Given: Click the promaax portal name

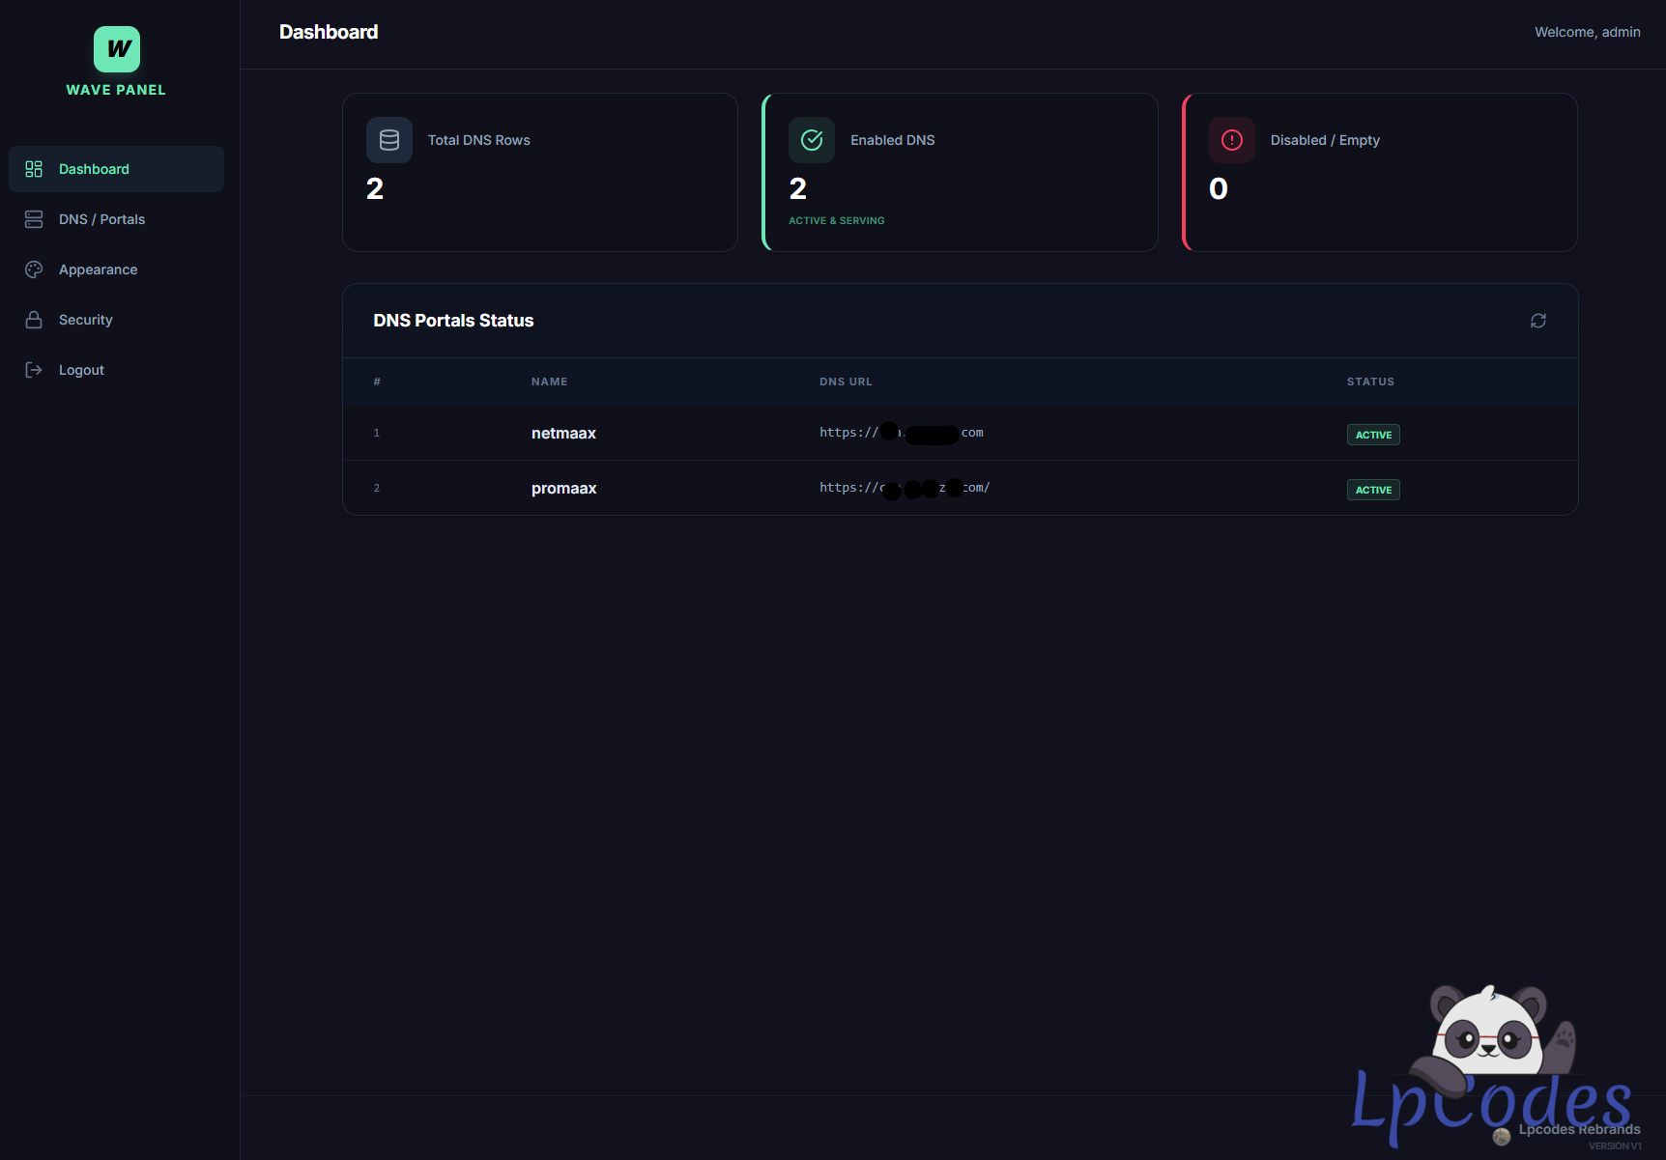Looking at the screenshot, I should click(x=563, y=489).
